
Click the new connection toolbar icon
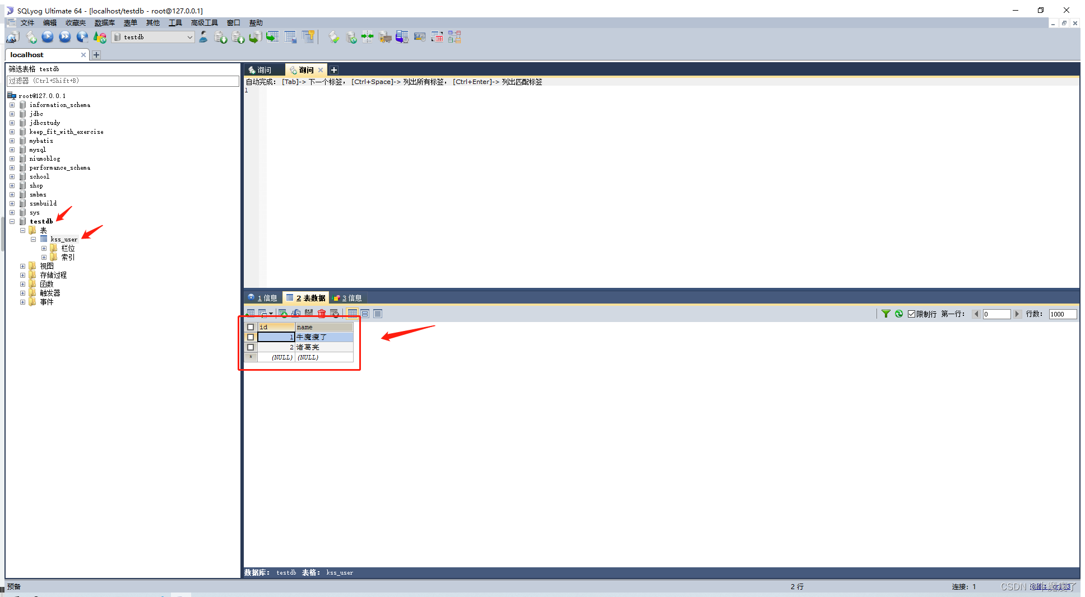pos(12,37)
